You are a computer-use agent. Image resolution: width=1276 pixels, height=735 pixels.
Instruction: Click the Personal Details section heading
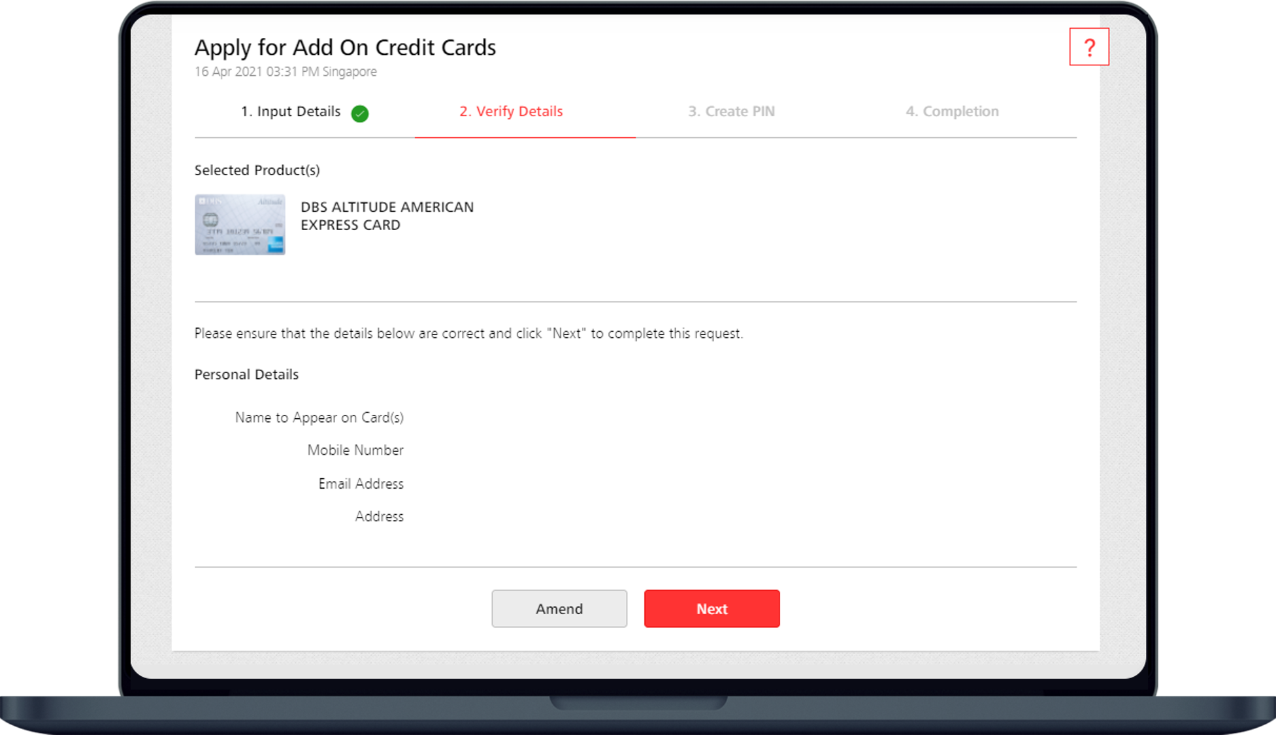click(x=246, y=374)
